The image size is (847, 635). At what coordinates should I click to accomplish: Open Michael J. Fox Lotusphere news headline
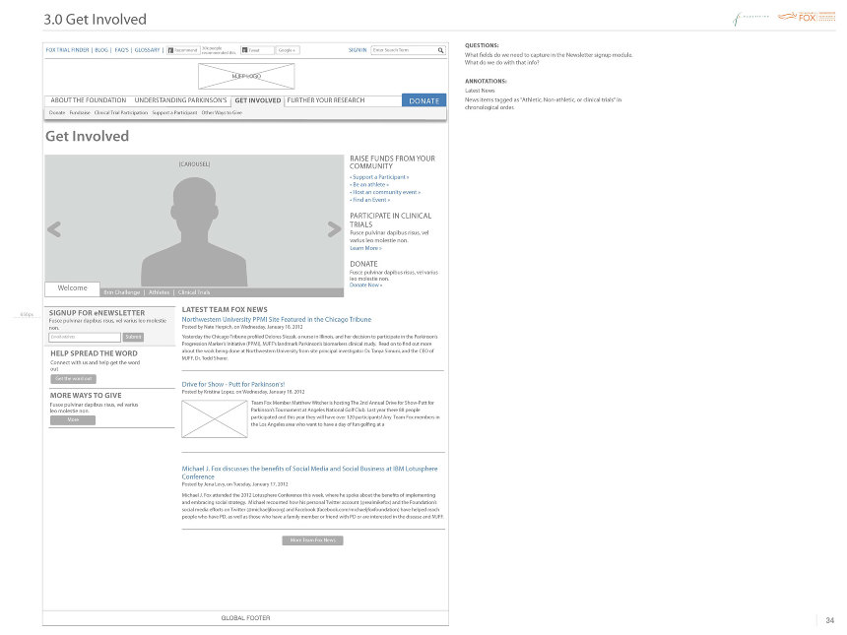point(309,473)
